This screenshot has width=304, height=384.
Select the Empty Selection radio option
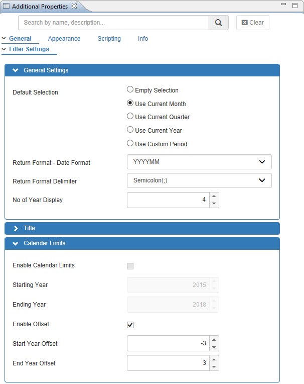(x=130, y=90)
